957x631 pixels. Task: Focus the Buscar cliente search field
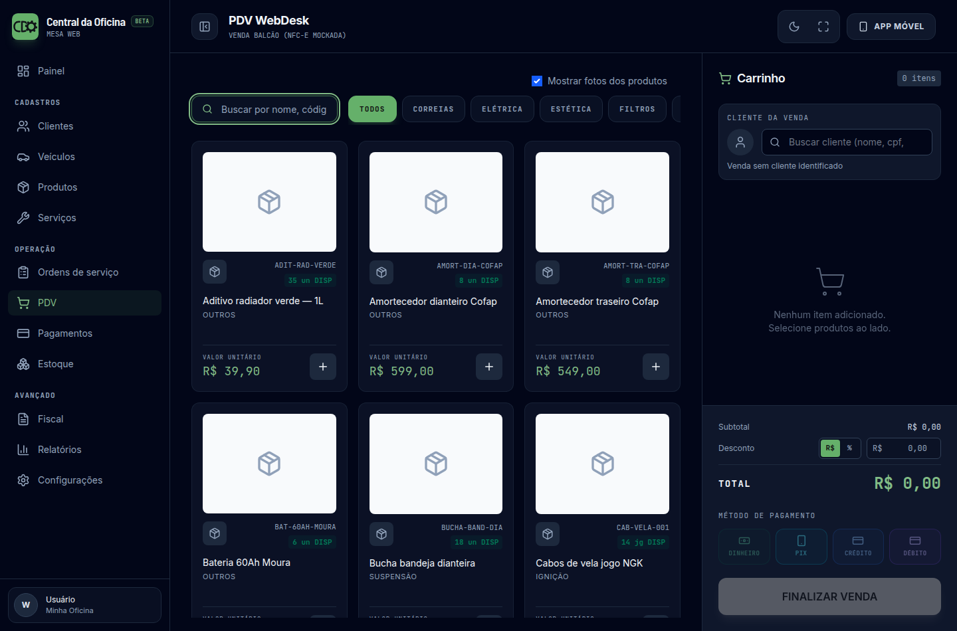click(847, 142)
